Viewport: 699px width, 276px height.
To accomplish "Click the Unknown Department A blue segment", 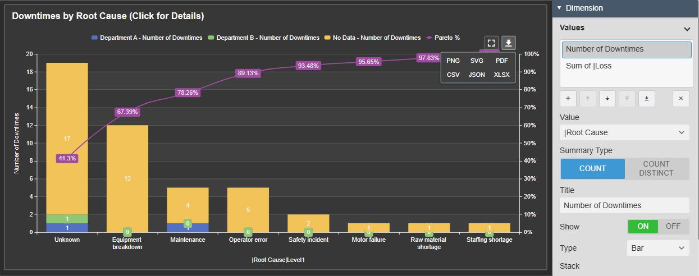I will click(x=67, y=228).
